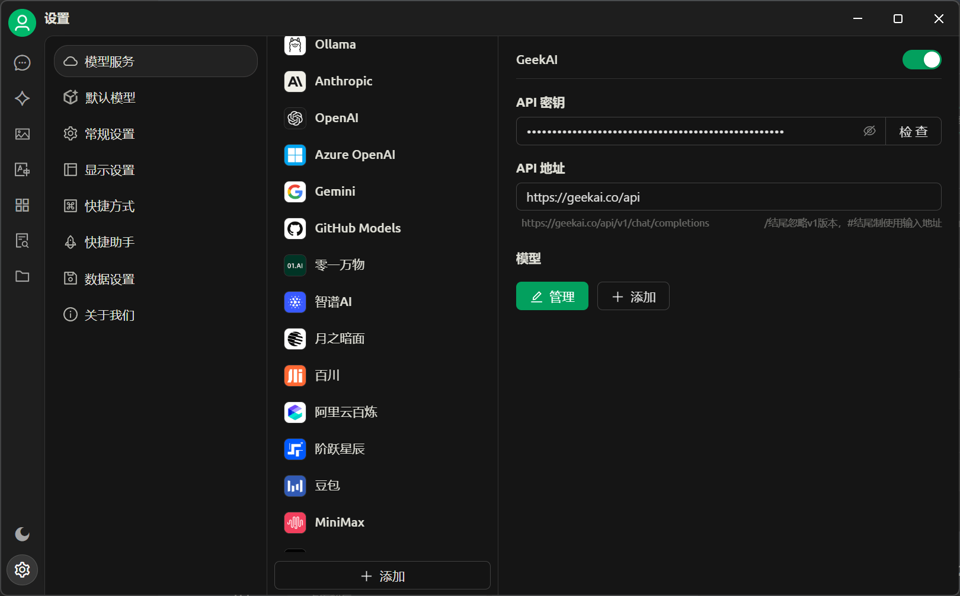This screenshot has width=960, height=596.
Task: Open the mini apps grid icon
Action: [x=22, y=205]
